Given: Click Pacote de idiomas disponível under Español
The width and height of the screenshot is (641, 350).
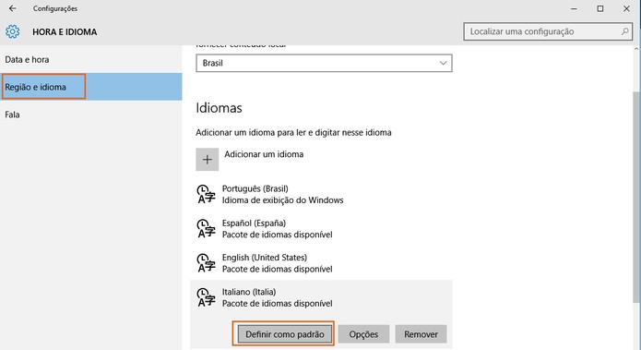Looking at the screenshot, I should pos(278,235).
